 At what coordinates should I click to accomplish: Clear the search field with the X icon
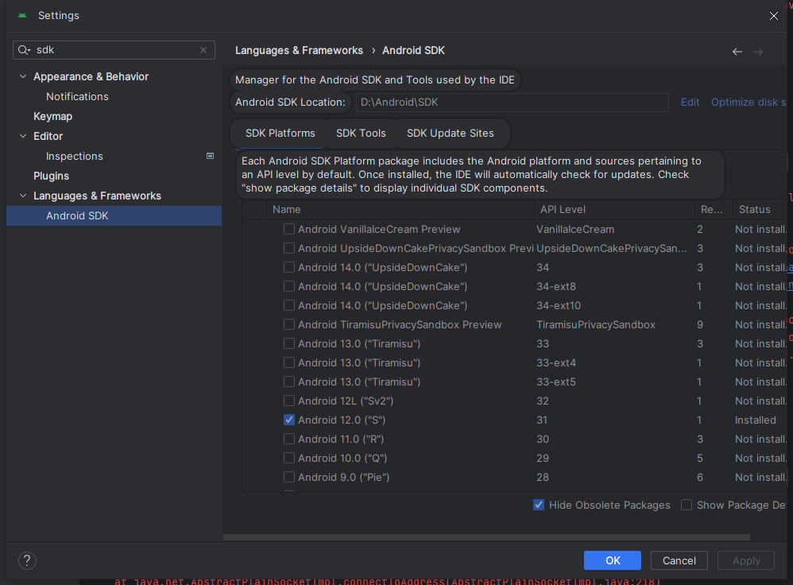pos(203,50)
